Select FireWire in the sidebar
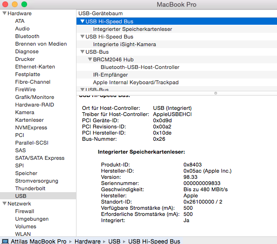The width and height of the screenshot is (277, 244). pos(25,89)
